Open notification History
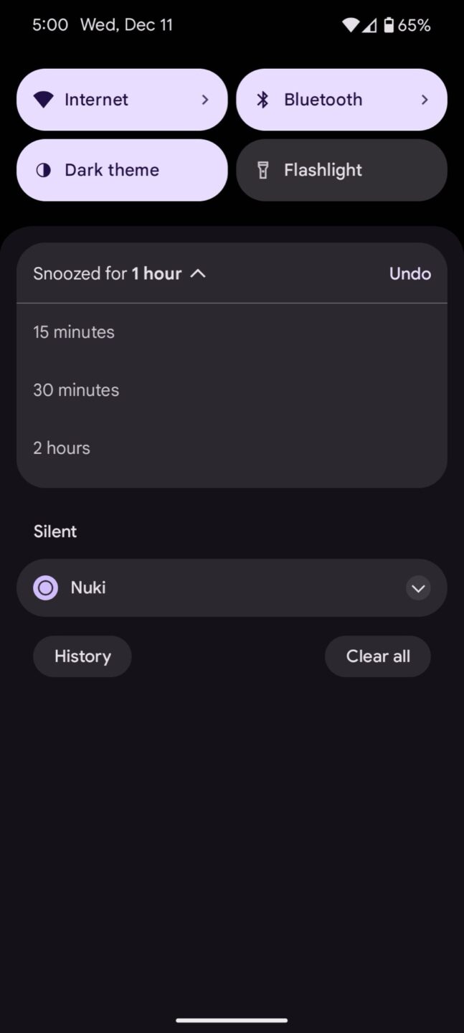 [x=82, y=656]
